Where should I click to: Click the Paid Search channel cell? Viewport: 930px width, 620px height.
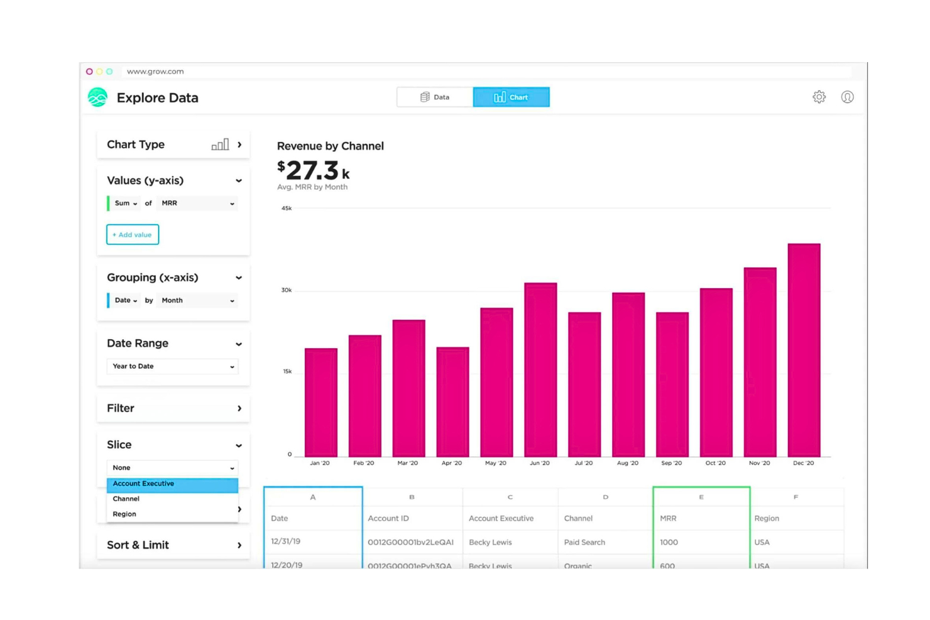pos(606,542)
